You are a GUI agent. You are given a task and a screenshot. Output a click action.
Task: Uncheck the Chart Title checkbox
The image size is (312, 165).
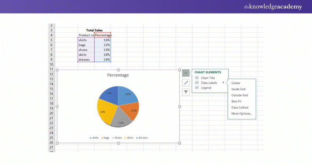[x=197, y=78]
